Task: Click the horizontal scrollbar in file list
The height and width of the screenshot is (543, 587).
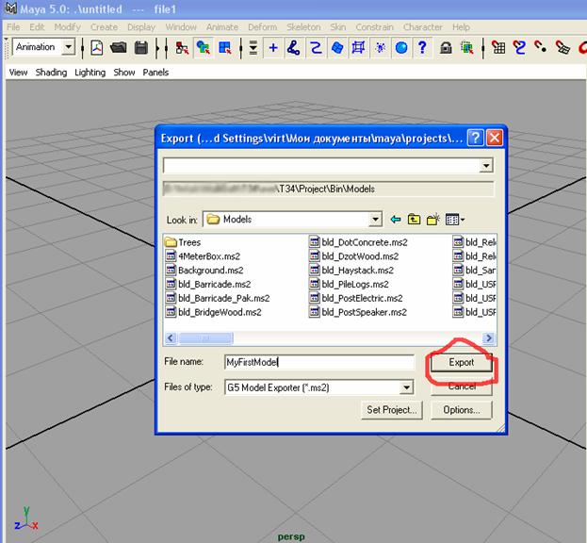Action: point(320,337)
